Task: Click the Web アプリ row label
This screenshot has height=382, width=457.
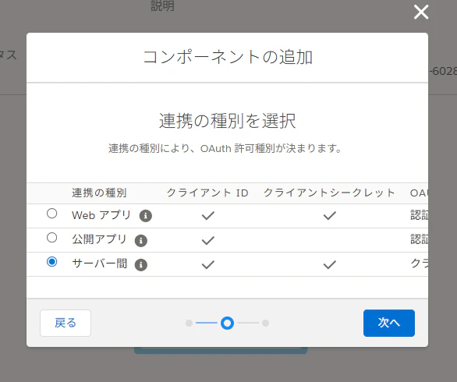Action: coord(101,215)
